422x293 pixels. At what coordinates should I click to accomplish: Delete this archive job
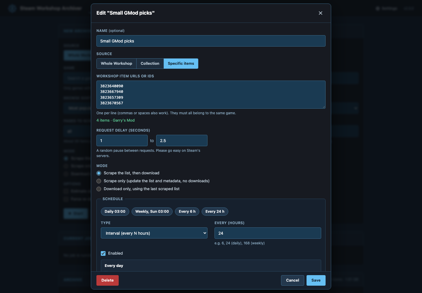click(x=108, y=280)
